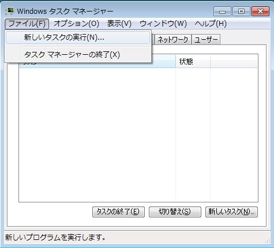Switch to the ユーザー tab

tap(206, 40)
